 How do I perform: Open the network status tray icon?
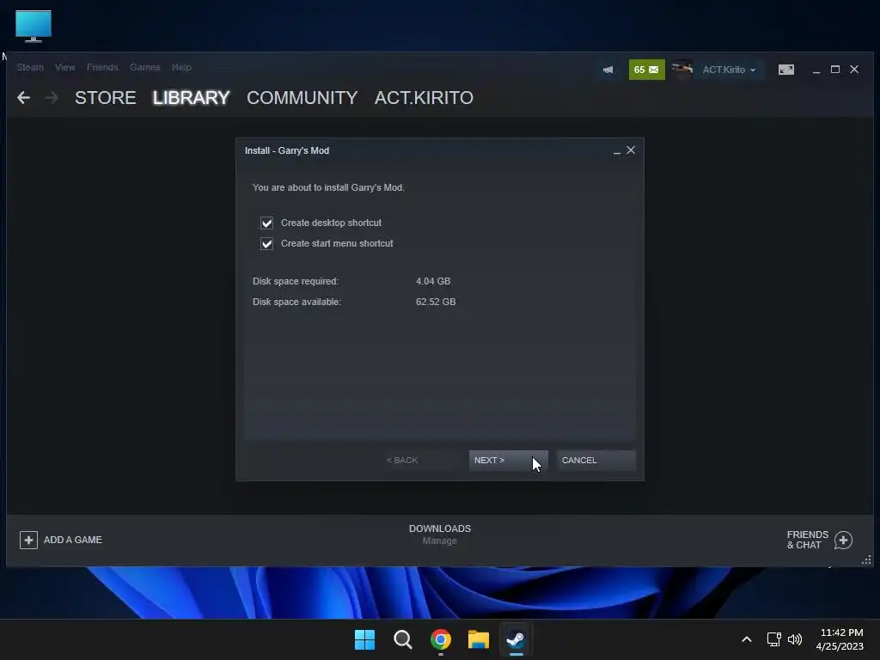(774, 639)
